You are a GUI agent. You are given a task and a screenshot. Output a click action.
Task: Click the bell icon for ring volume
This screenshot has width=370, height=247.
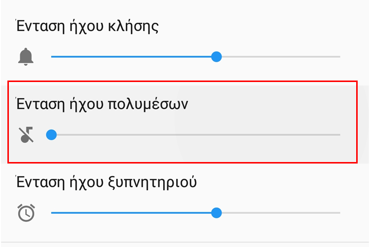[26, 57]
